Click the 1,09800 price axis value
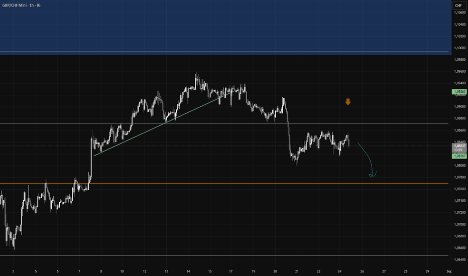The height and width of the screenshot is (276, 468). pyautogui.click(x=459, y=60)
